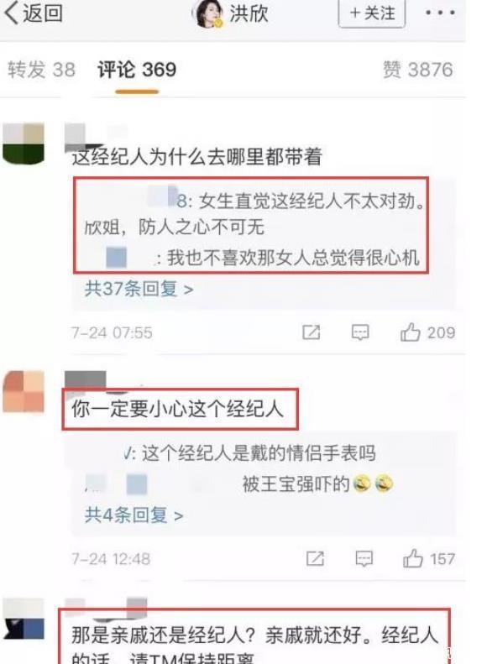This screenshot has height=664, width=487.
Task: Reply to the 7-24 12:48 comment
Action: point(364,558)
